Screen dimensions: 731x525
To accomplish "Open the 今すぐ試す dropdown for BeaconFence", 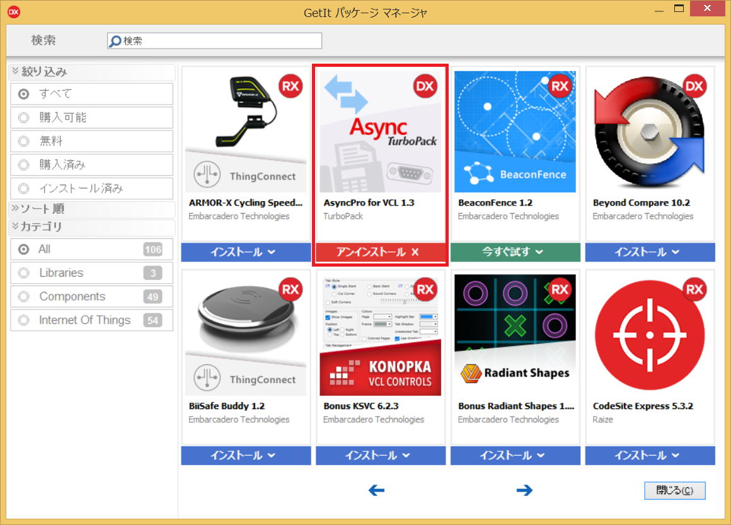I will pyautogui.click(x=515, y=251).
